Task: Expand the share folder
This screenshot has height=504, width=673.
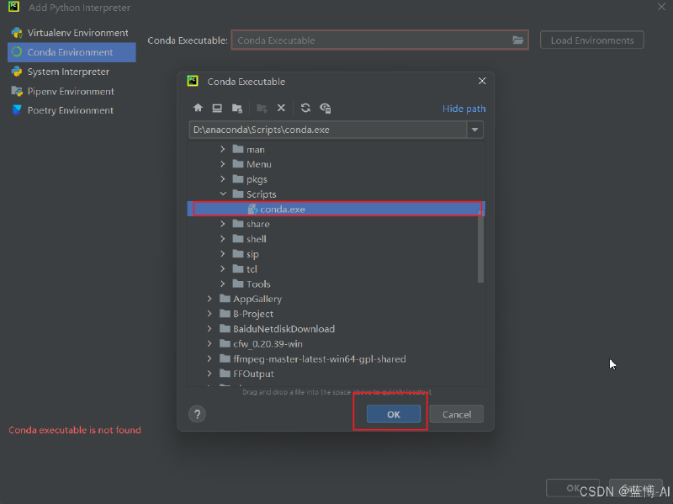Action: tap(222, 224)
